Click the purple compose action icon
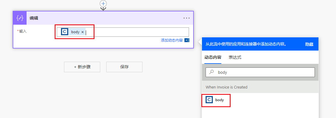Viewport: 336px width, 118px height. coord(20,18)
